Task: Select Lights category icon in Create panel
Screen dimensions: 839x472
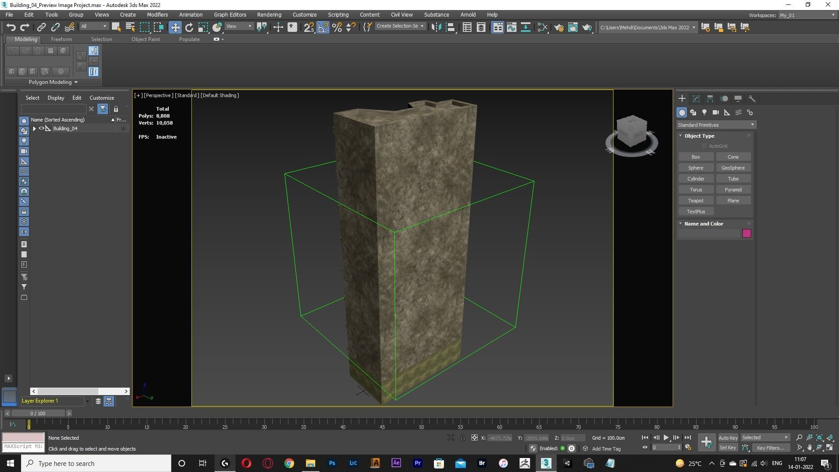Action: click(x=704, y=112)
